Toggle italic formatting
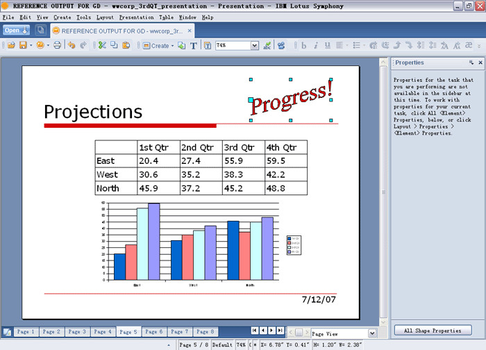The width and height of the screenshot is (486, 350). click(316, 46)
